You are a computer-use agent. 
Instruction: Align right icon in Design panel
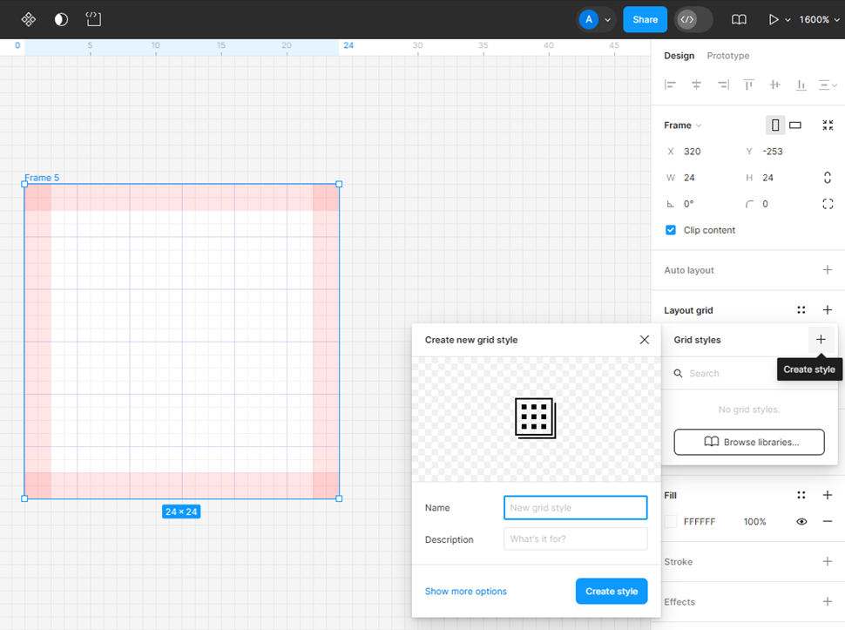[x=723, y=85]
